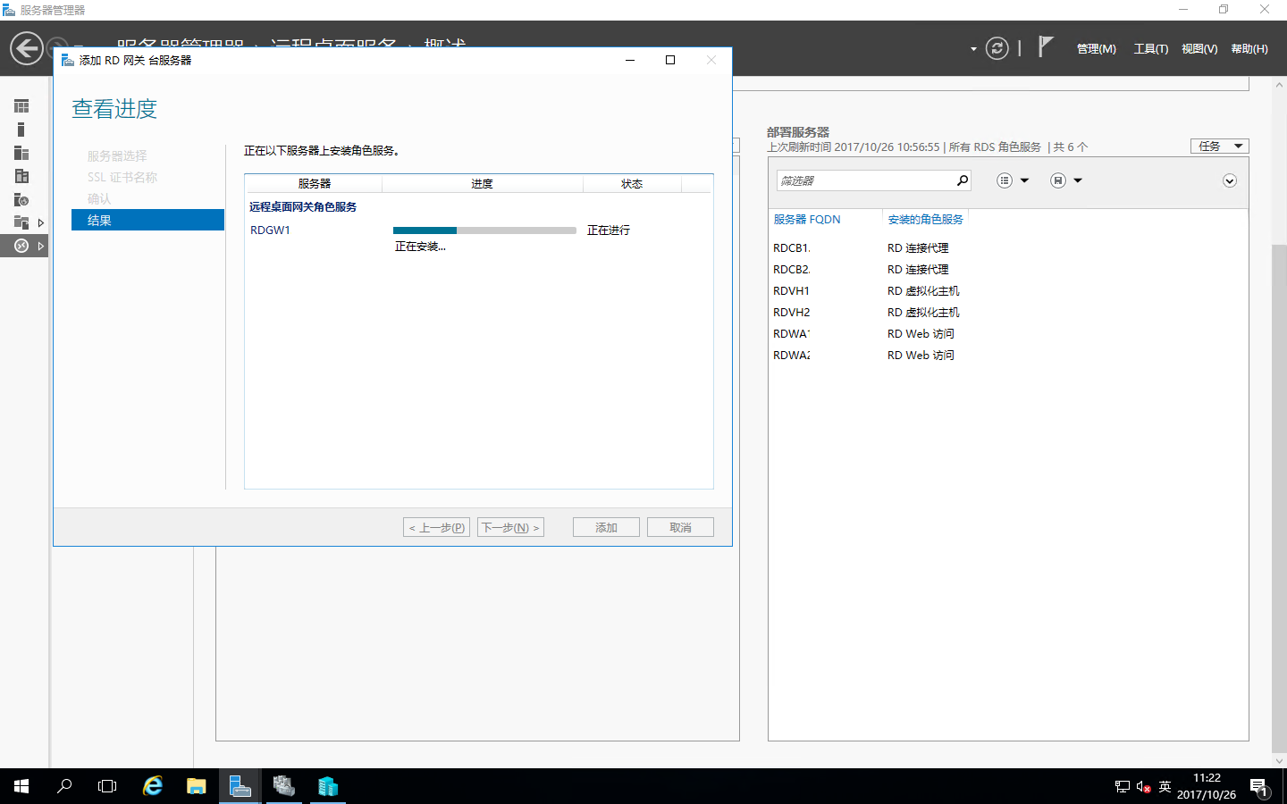Open File Explorer from the taskbar

coord(197,786)
